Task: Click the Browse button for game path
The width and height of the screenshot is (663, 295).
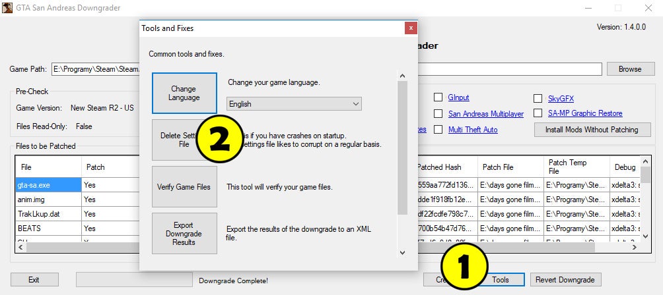Action: [630, 69]
